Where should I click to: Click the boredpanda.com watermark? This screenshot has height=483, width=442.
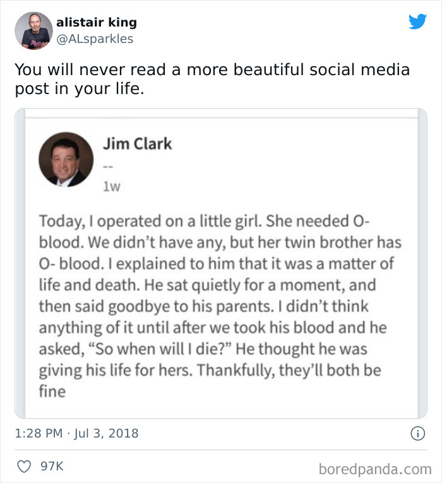[374, 468]
